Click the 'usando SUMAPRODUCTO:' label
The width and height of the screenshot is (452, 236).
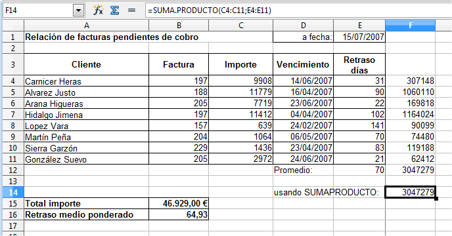[326, 192]
